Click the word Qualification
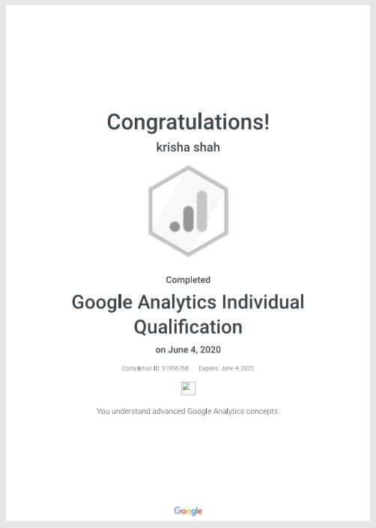Viewport: 376px width, 528px height. 188,327
